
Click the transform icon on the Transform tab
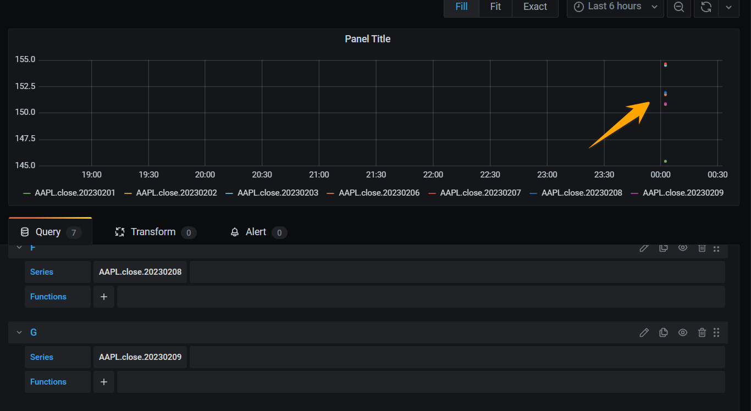[120, 232]
